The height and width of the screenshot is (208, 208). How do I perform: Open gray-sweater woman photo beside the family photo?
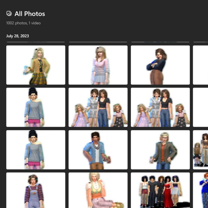(36, 107)
